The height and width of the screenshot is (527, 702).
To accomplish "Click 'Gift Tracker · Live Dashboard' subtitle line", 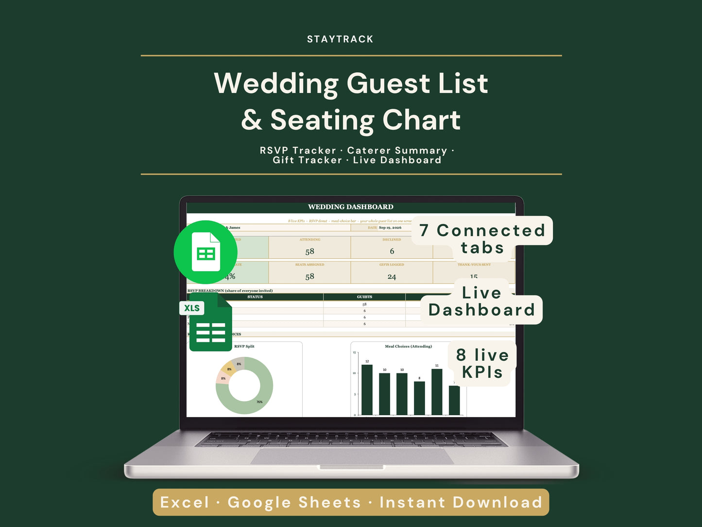I will (357, 160).
